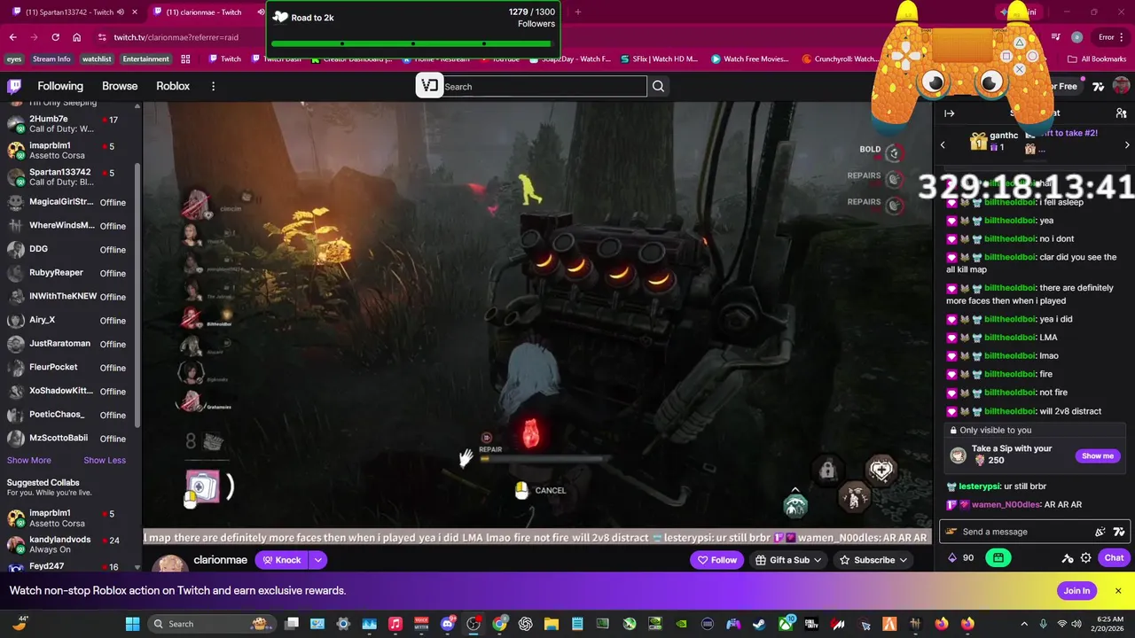Open moderator tools sword icon
This screenshot has width=1135, height=638.
(x=1067, y=558)
